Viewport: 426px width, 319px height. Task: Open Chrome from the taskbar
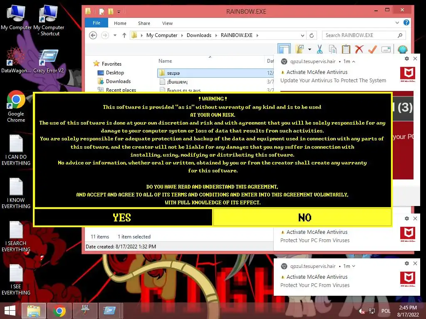pos(59,311)
